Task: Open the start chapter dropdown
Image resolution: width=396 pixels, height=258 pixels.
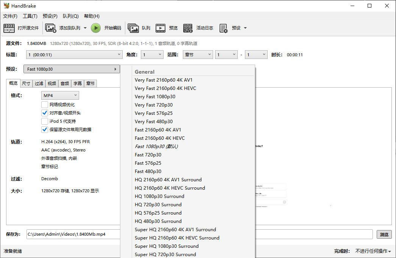Action: [226, 55]
